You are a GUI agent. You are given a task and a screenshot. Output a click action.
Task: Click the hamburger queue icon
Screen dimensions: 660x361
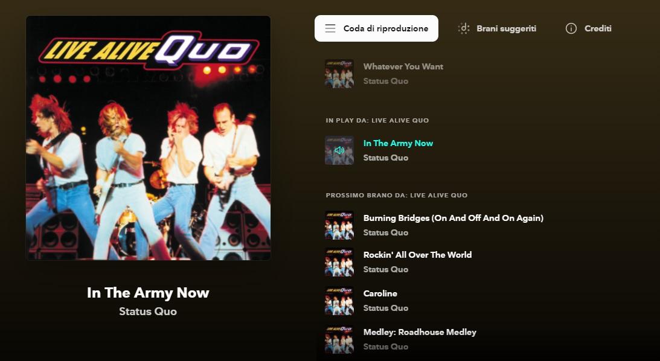pos(330,28)
